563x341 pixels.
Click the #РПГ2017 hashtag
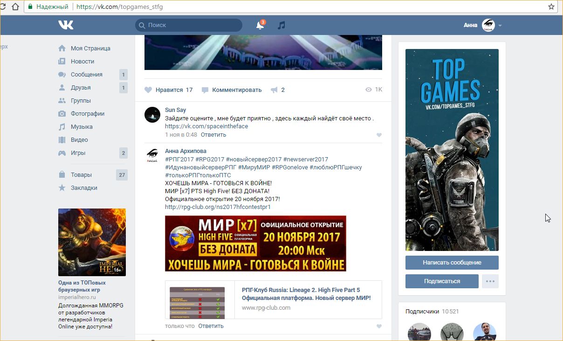pyautogui.click(x=179, y=159)
